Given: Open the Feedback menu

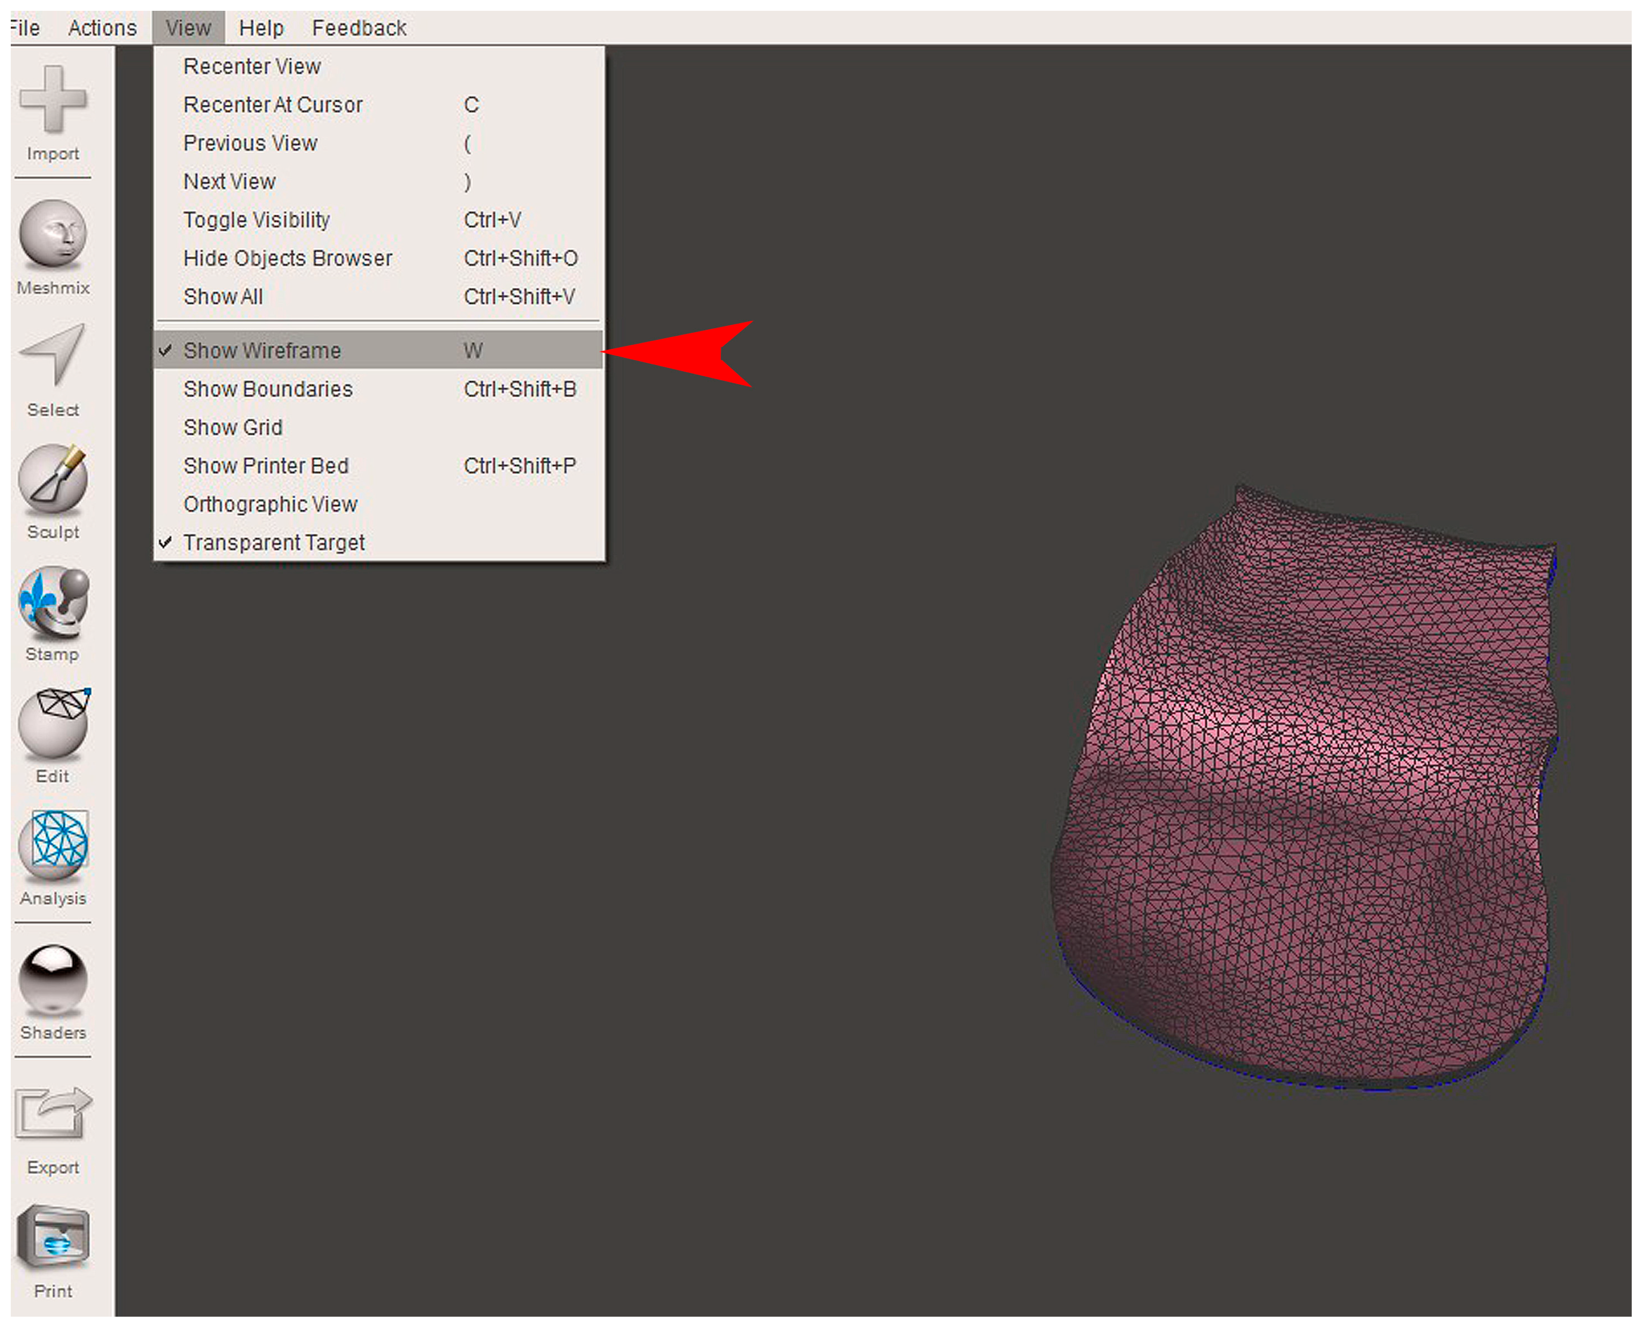Looking at the screenshot, I should (359, 28).
